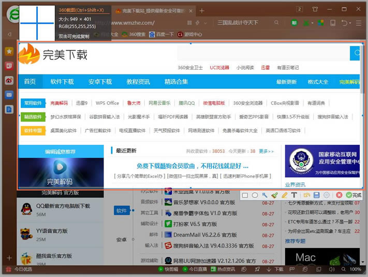Open screenshot settings gear icon
This screenshot has height=277, width=368.
(x=327, y=195)
